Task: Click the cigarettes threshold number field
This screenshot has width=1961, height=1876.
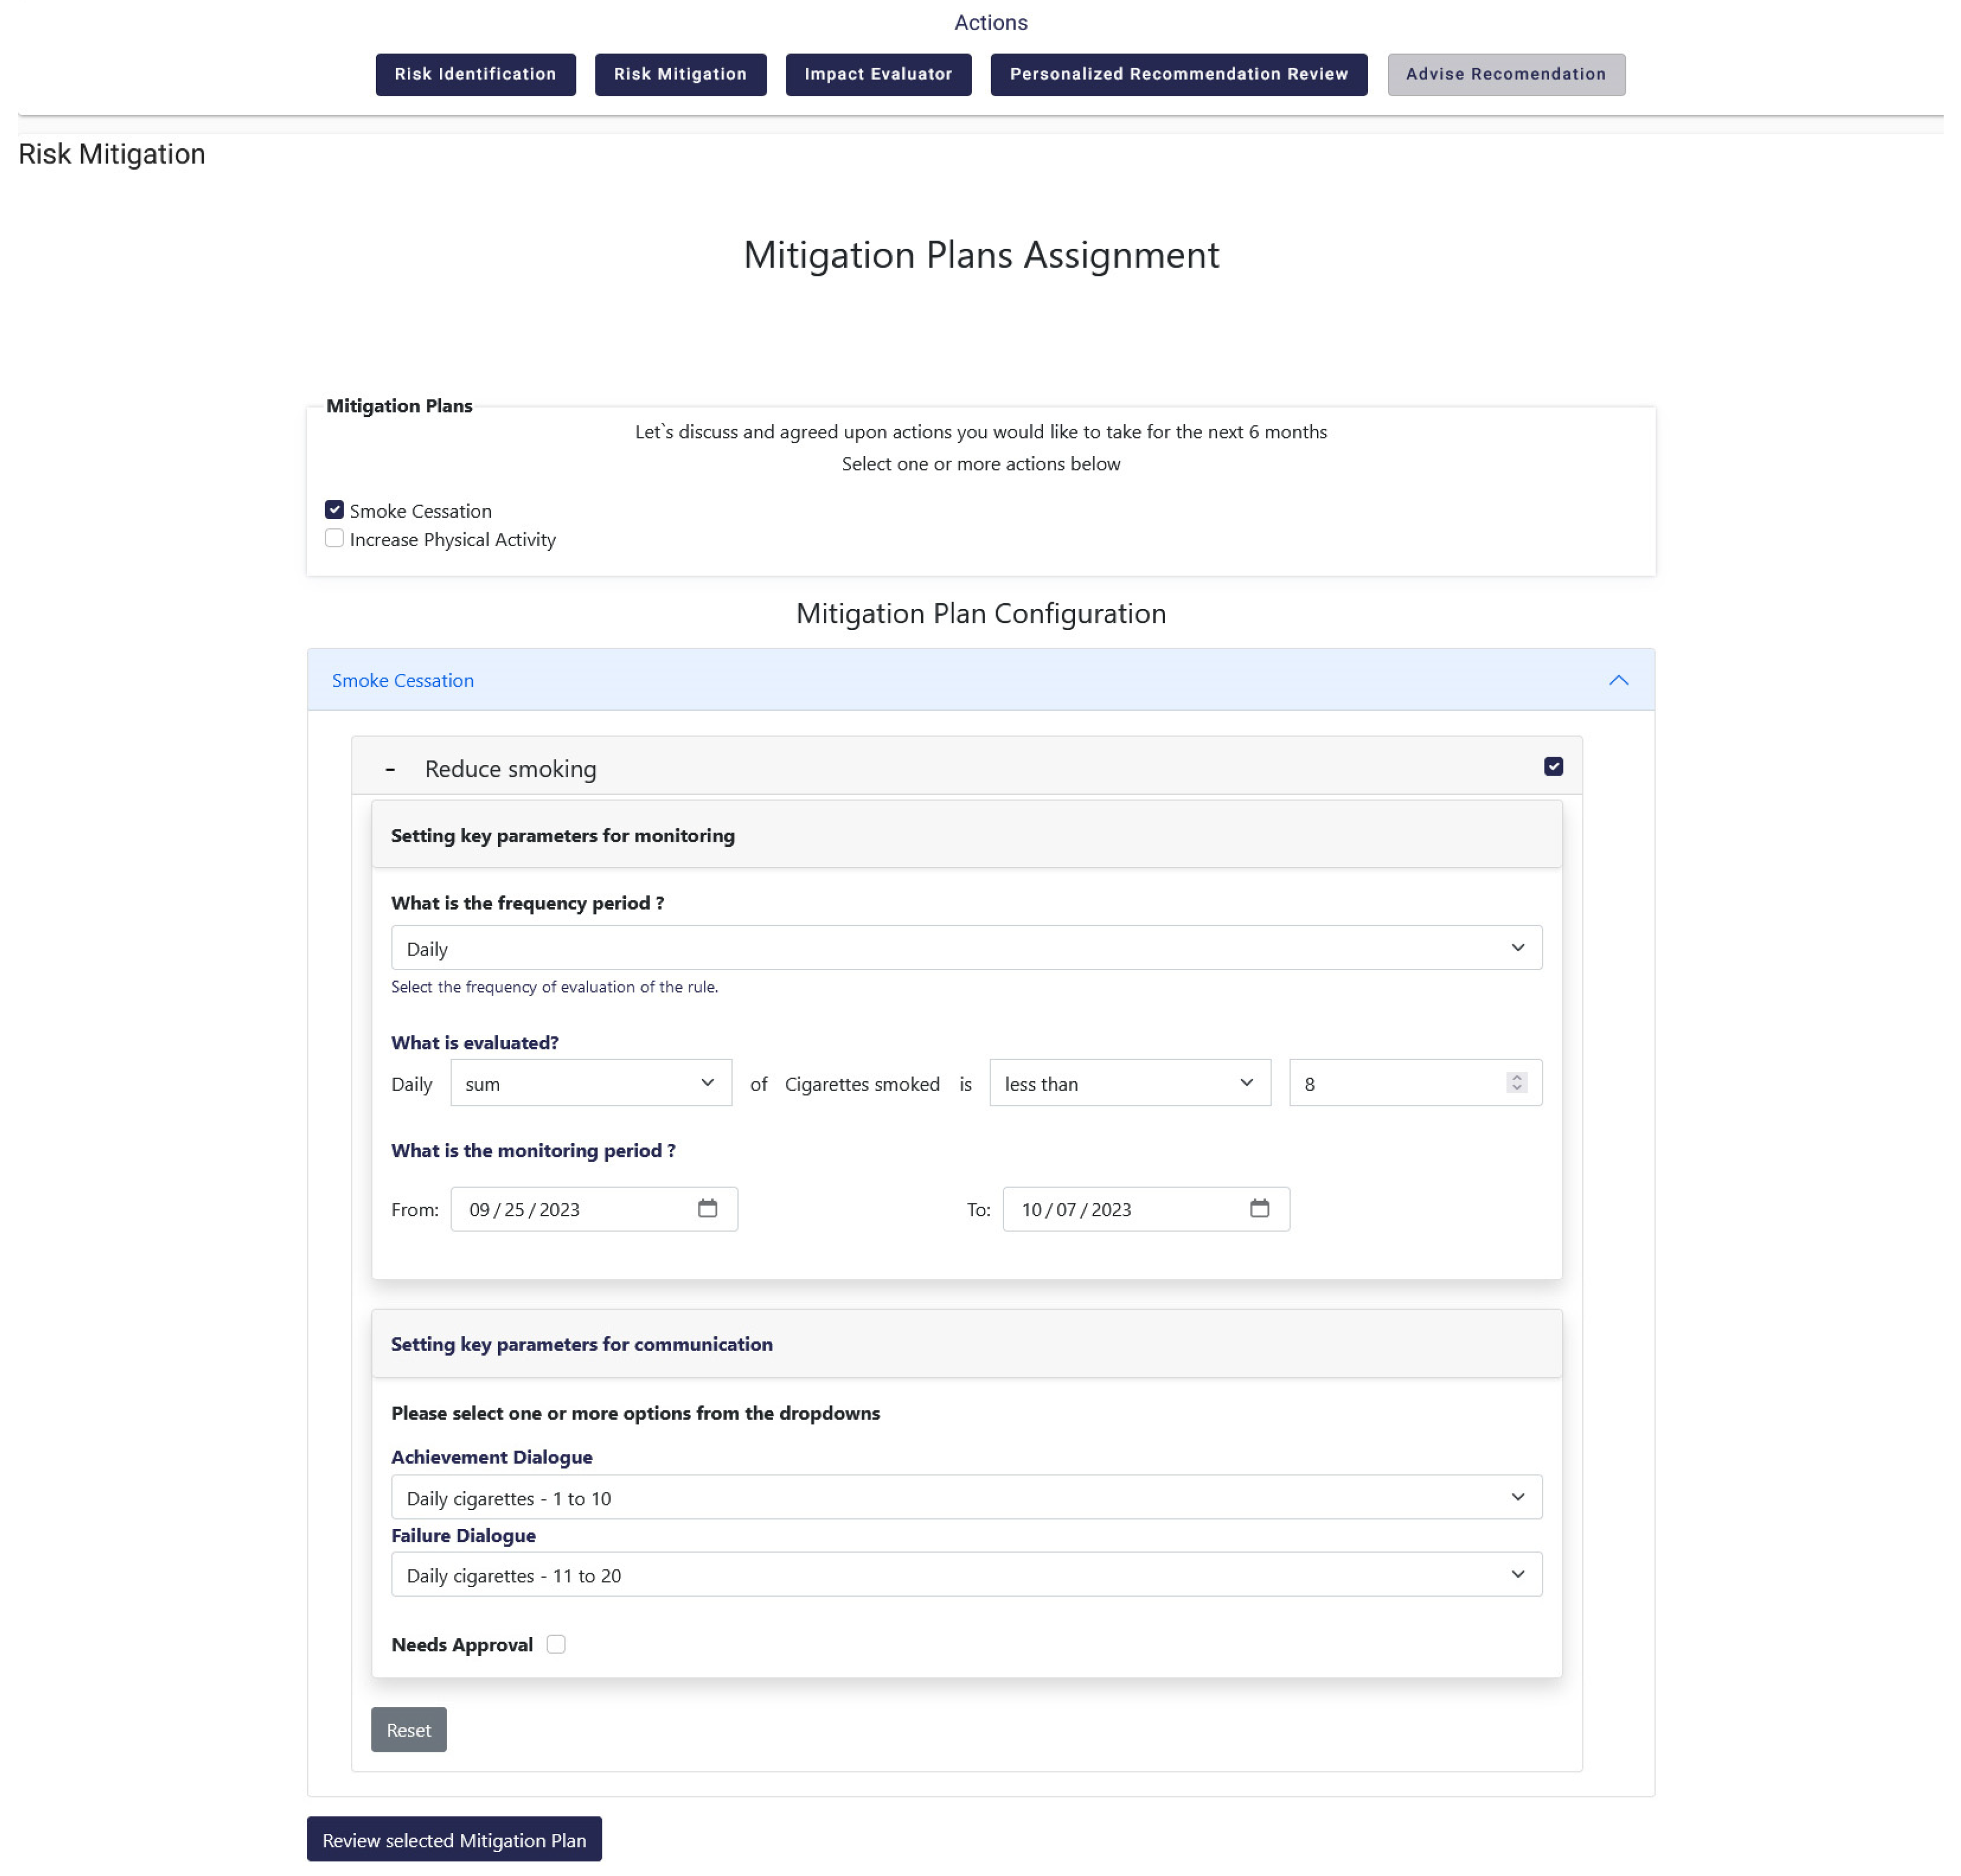Action: [1395, 1083]
